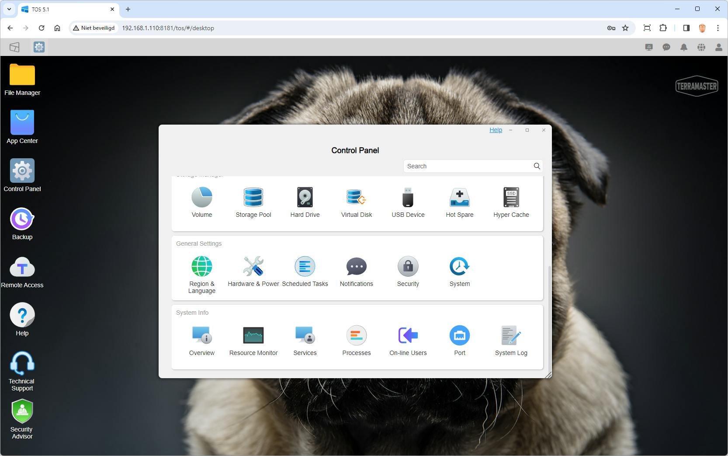Click the Control Panel taskbar gear button
The width and height of the screenshot is (728, 456).
[39, 47]
